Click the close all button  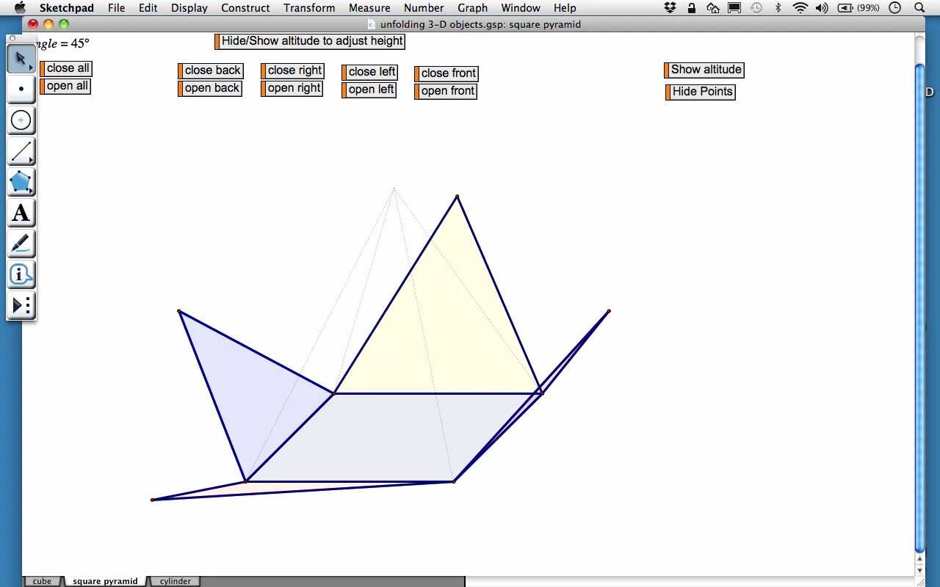tap(66, 68)
